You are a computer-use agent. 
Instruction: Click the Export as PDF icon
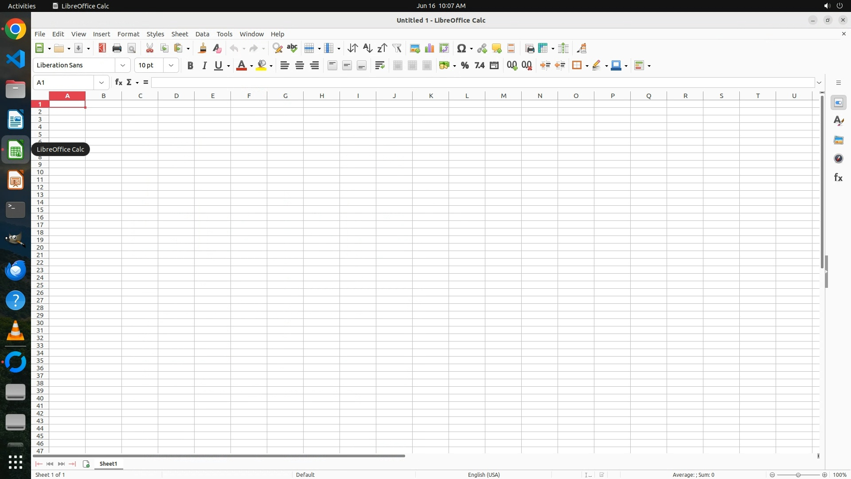coord(102,48)
